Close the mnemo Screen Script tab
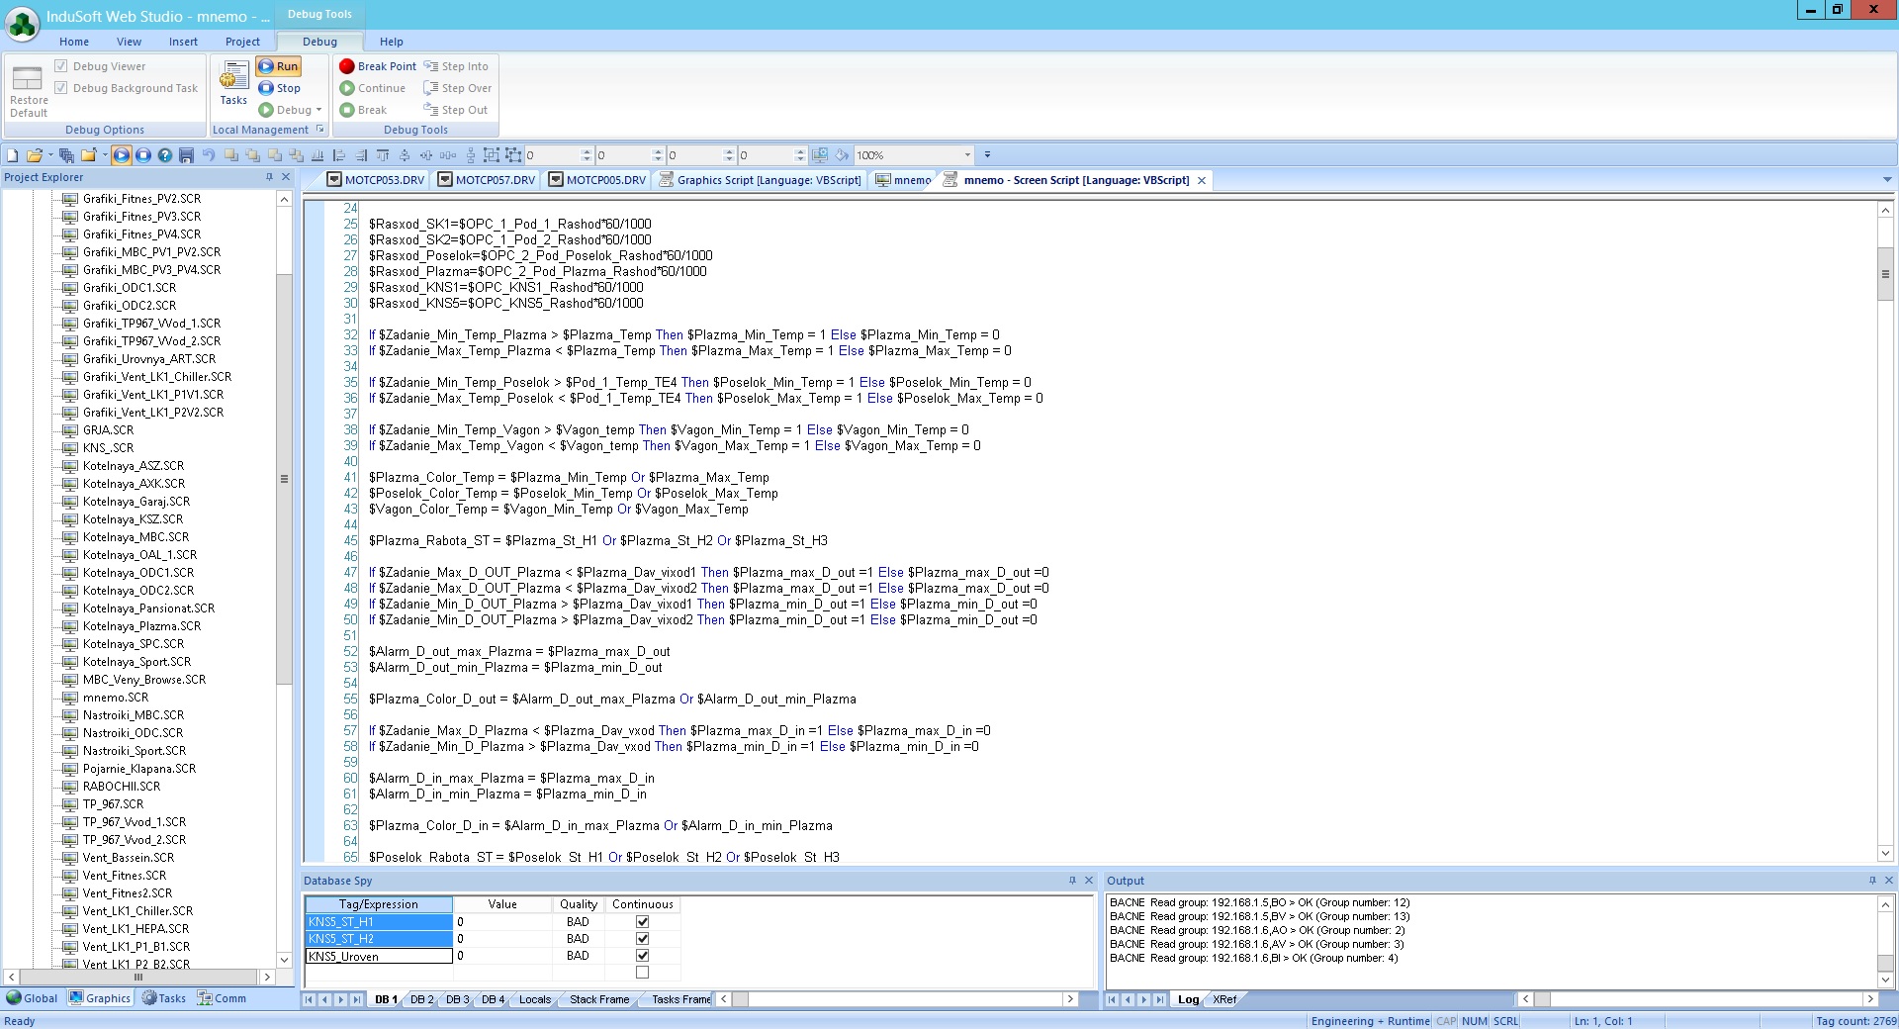 click(x=1202, y=180)
